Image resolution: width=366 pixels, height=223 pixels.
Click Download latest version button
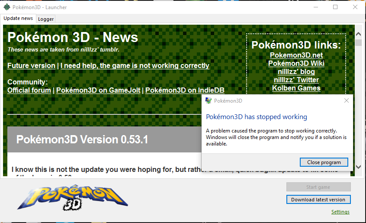[x=318, y=200]
